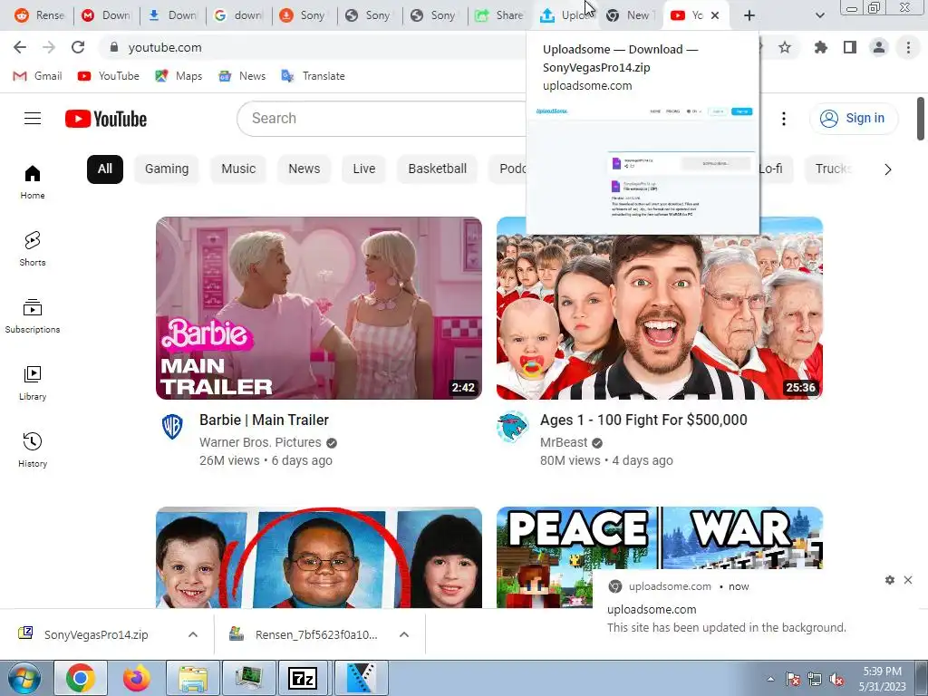This screenshot has height=696, width=928.
Task: Select the Live filter chip
Action: coord(364,169)
